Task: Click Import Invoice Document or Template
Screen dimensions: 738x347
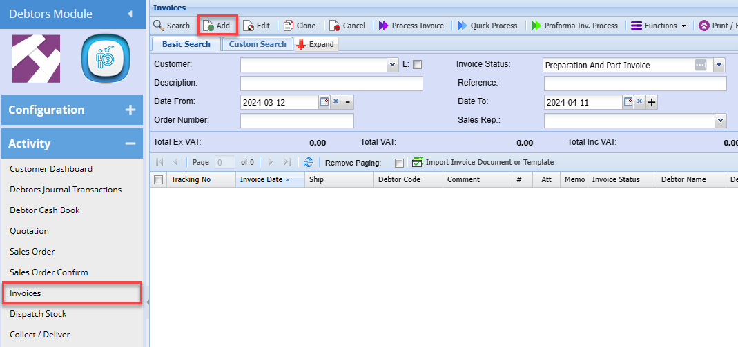Action: (x=489, y=162)
